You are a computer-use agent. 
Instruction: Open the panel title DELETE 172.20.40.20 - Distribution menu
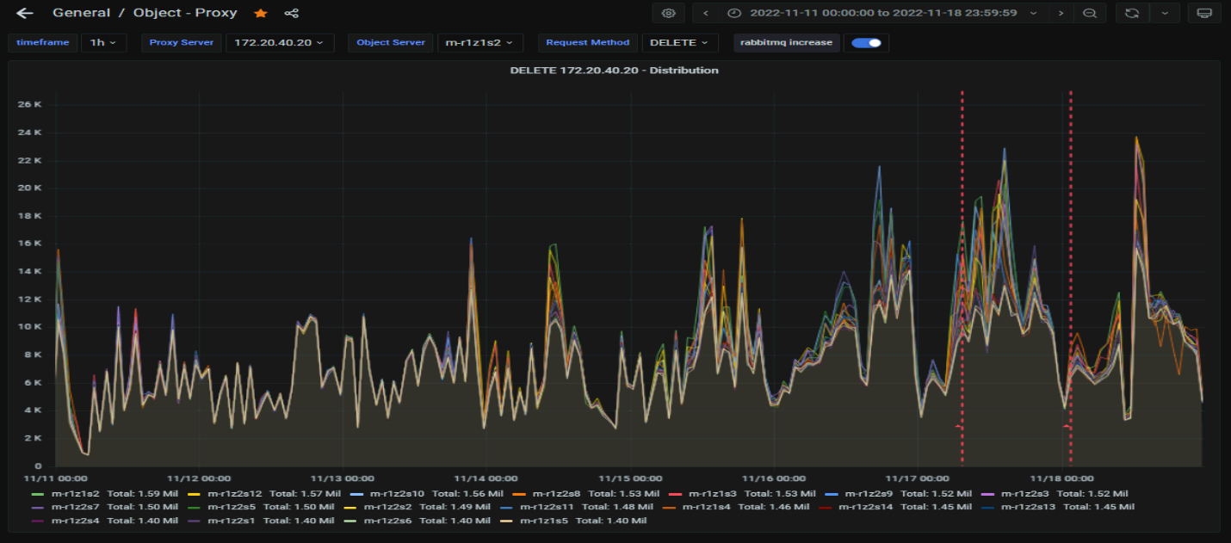point(614,71)
